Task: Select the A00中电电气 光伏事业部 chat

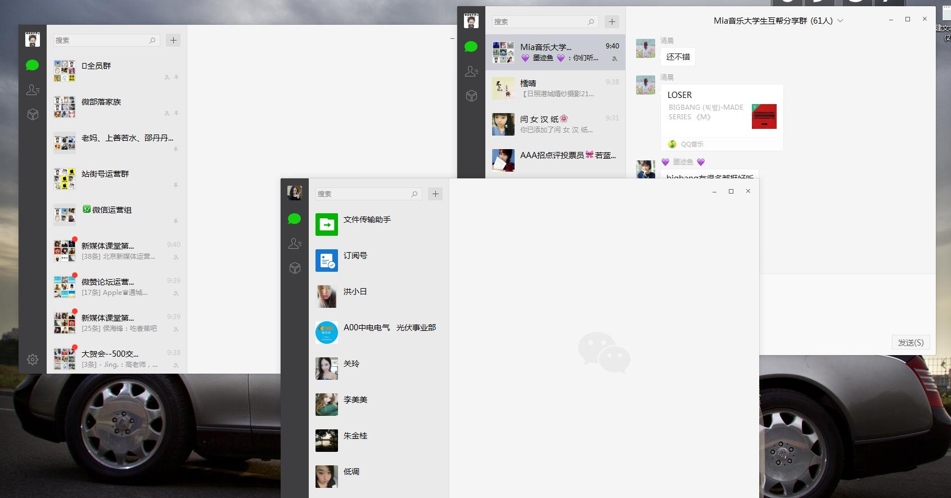Action: pyautogui.click(x=389, y=327)
